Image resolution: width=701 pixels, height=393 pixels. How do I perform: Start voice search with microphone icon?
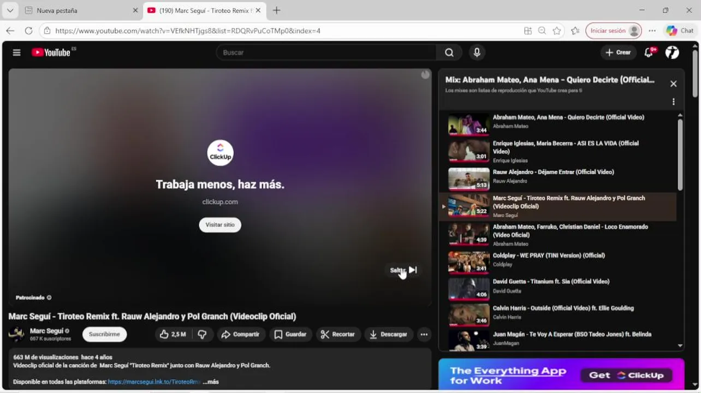pyautogui.click(x=477, y=52)
